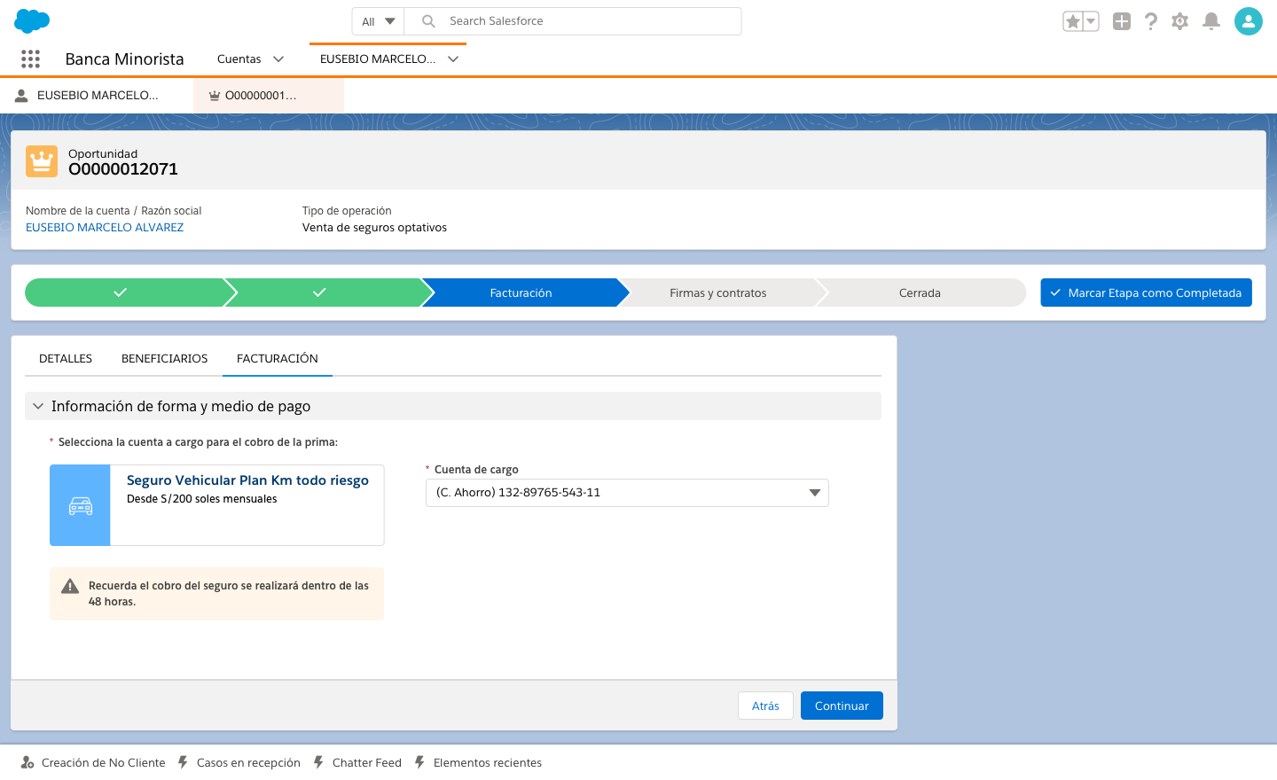The width and height of the screenshot is (1277, 780).
Task: Click the search magnifier icon
Action: tap(428, 21)
